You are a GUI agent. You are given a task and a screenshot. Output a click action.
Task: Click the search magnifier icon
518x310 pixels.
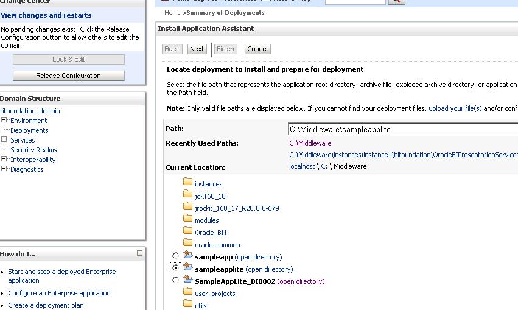pyautogui.click(x=396, y=1)
